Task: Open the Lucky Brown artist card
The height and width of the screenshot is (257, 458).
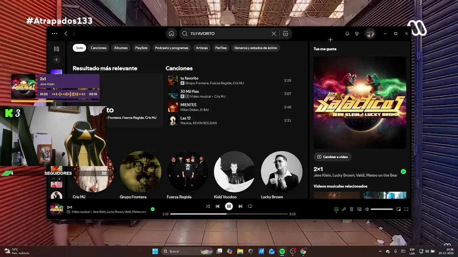Action: coord(281,175)
